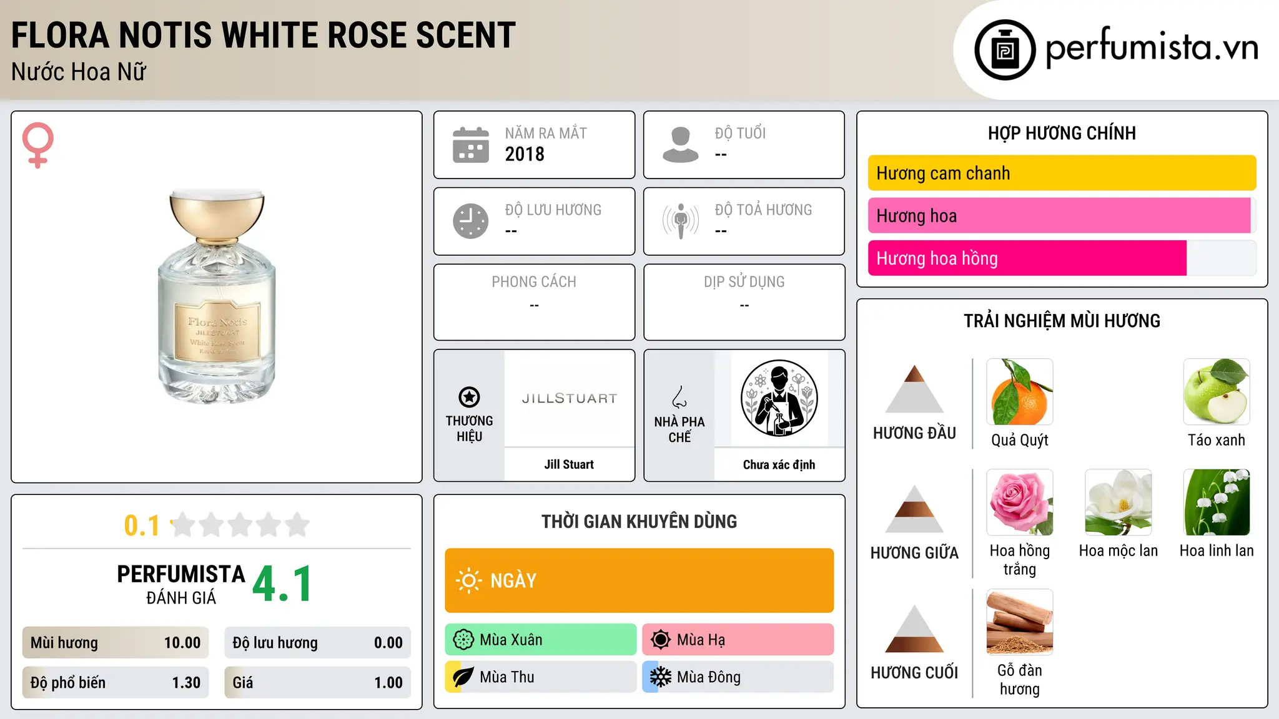This screenshot has height=719, width=1279.
Task: Click the Gỗ đàn hương note image
Action: [1020, 622]
